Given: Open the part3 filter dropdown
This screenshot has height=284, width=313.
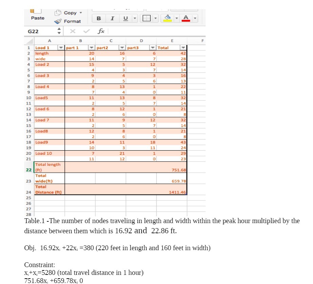Looking at the screenshot, I should pos(153,48).
